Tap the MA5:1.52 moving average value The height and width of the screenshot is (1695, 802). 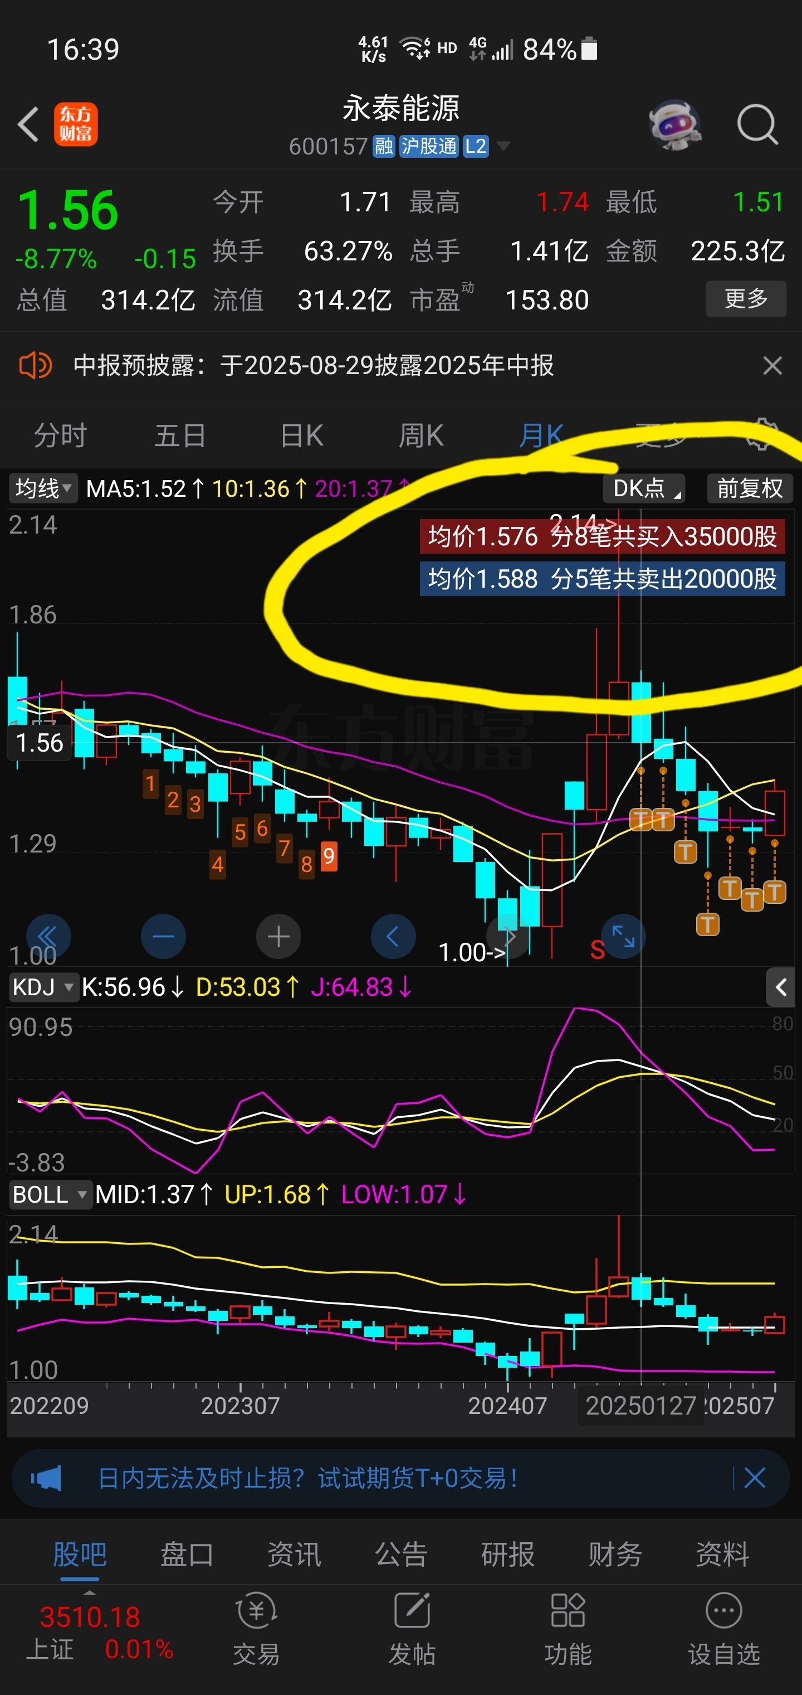tap(145, 489)
